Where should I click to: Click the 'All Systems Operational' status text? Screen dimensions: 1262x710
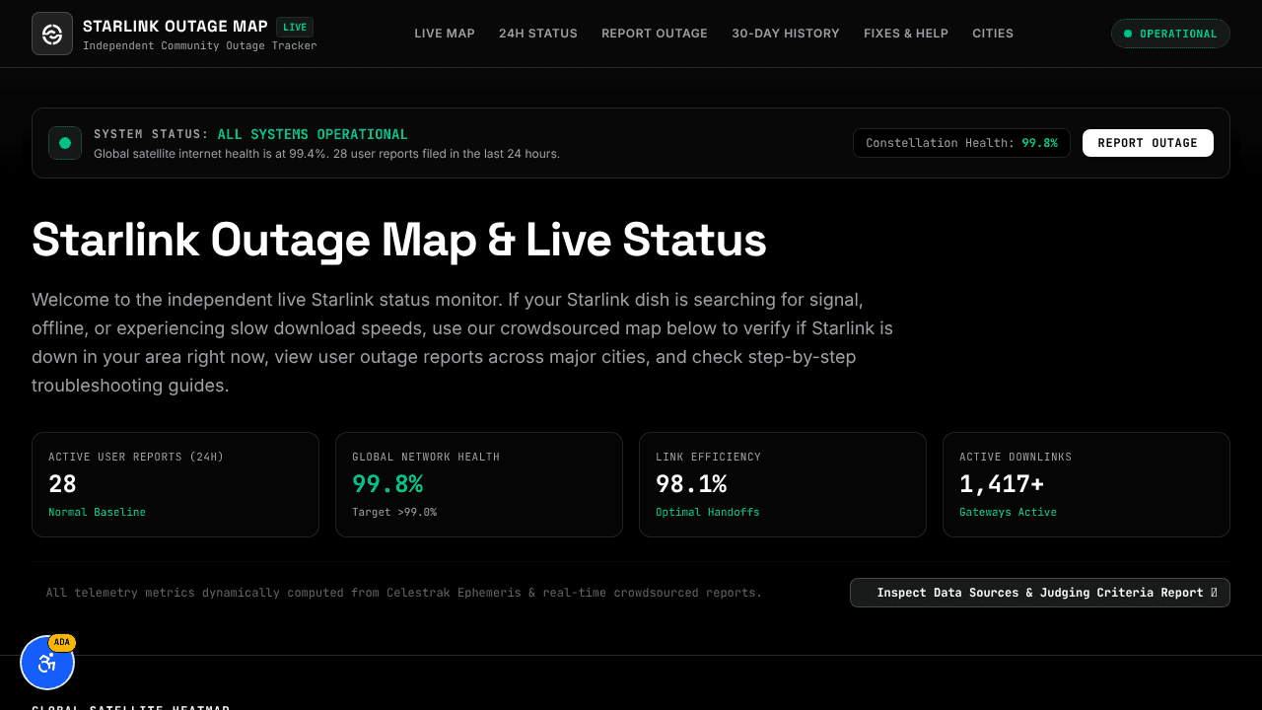pos(313,134)
